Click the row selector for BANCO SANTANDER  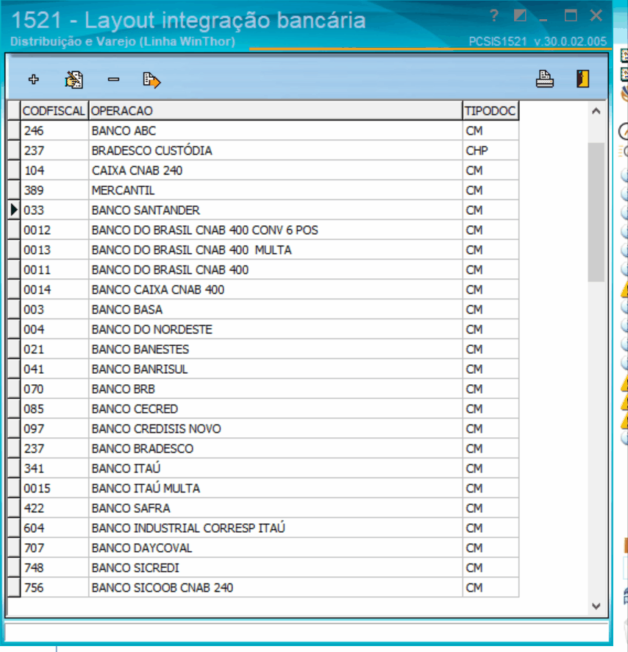click(x=14, y=210)
